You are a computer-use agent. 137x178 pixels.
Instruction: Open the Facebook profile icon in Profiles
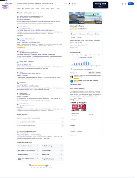[80, 129]
